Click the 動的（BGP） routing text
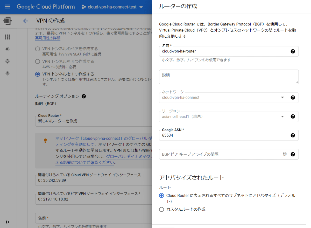The width and height of the screenshot is (311, 228). pos(46,104)
